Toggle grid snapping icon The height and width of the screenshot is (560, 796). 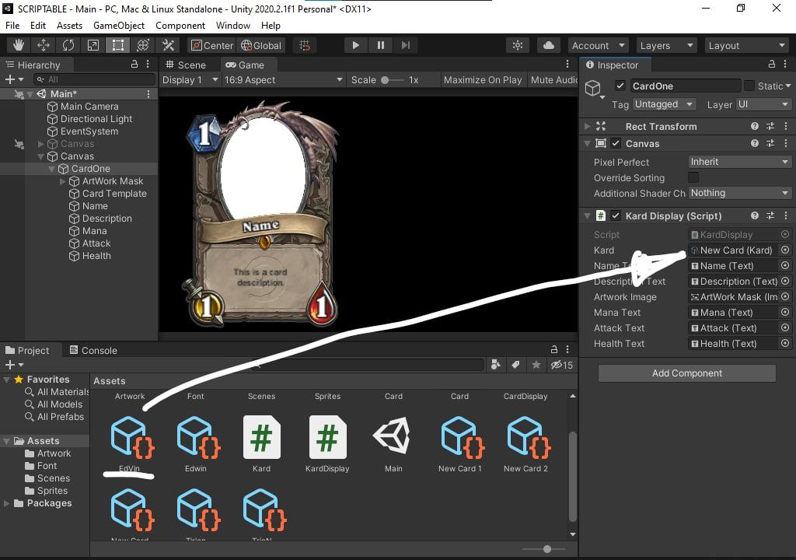(305, 45)
